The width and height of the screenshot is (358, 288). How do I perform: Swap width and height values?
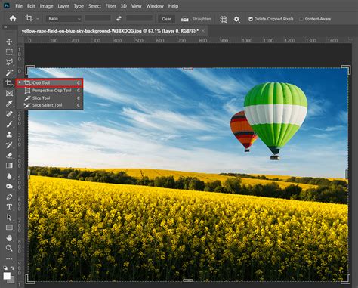[119, 18]
